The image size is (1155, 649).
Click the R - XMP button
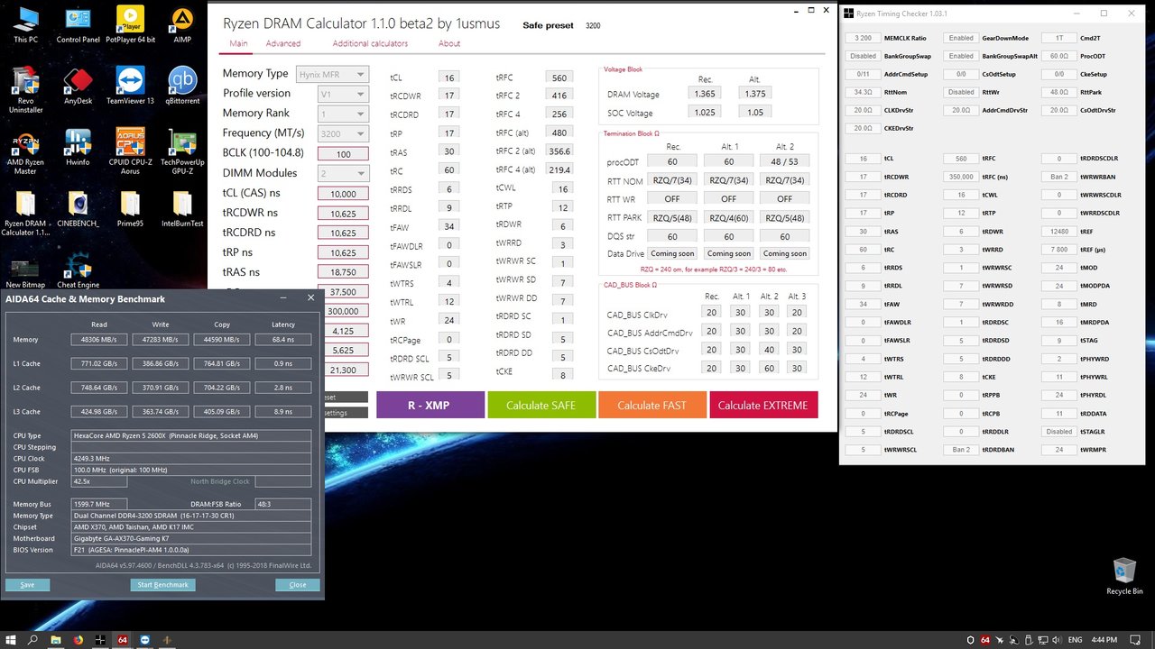click(430, 405)
